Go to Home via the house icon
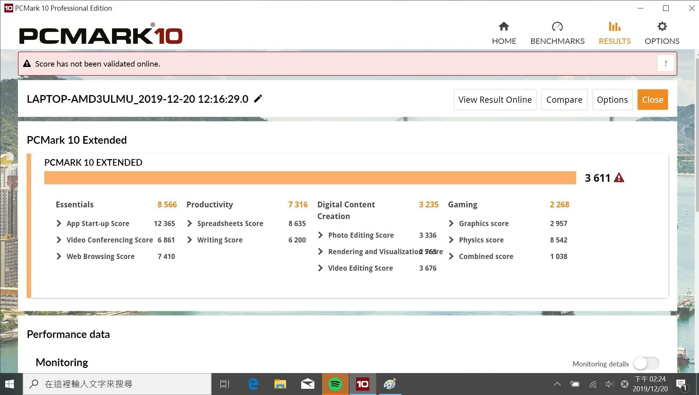 (504, 27)
